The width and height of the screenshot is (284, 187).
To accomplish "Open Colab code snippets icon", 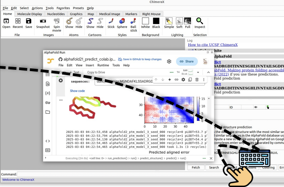I will point(48,141).
